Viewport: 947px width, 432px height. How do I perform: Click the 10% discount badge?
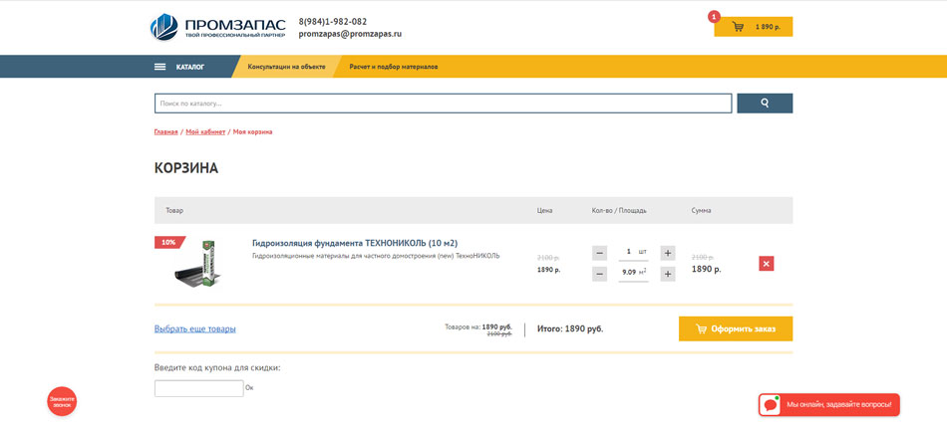[168, 243]
